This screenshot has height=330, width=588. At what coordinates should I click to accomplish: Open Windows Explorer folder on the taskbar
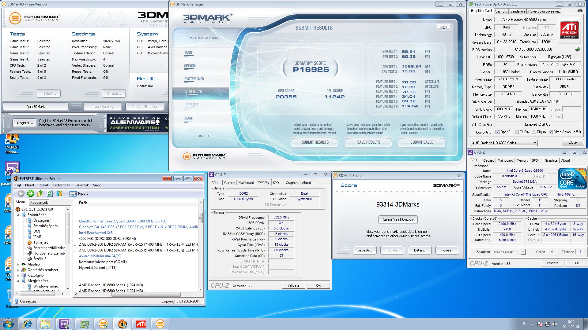[x=45, y=324]
